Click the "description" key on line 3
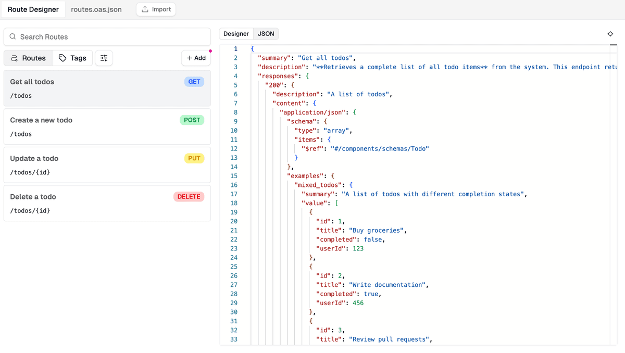The width and height of the screenshot is (625, 353). pyautogui.click(x=282, y=67)
